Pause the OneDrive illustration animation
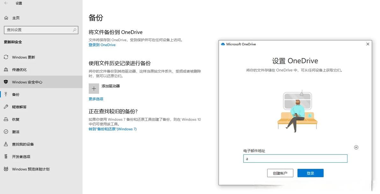Screen dimensions: 380x194 pos(356,147)
